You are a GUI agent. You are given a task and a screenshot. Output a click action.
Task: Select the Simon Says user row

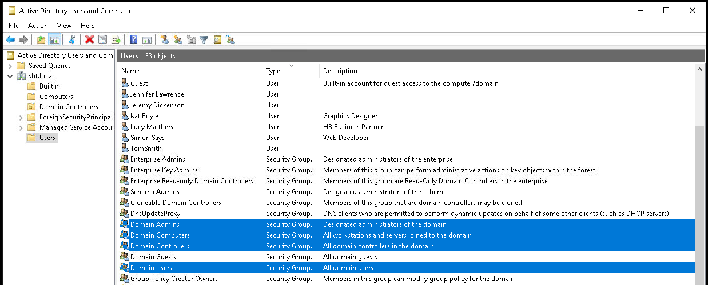coord(407,138)
